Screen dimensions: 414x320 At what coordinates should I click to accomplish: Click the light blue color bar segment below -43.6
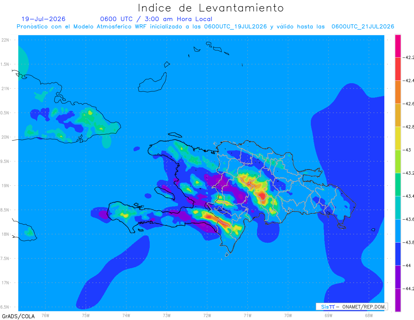[x=398, y=231]
